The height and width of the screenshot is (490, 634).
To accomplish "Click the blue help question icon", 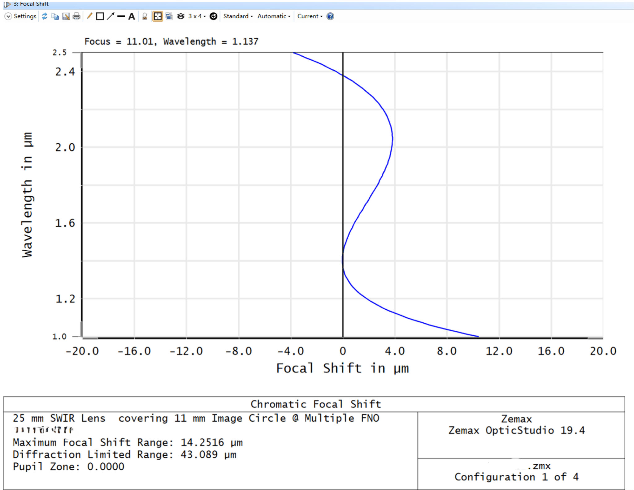I will [330, 16].
